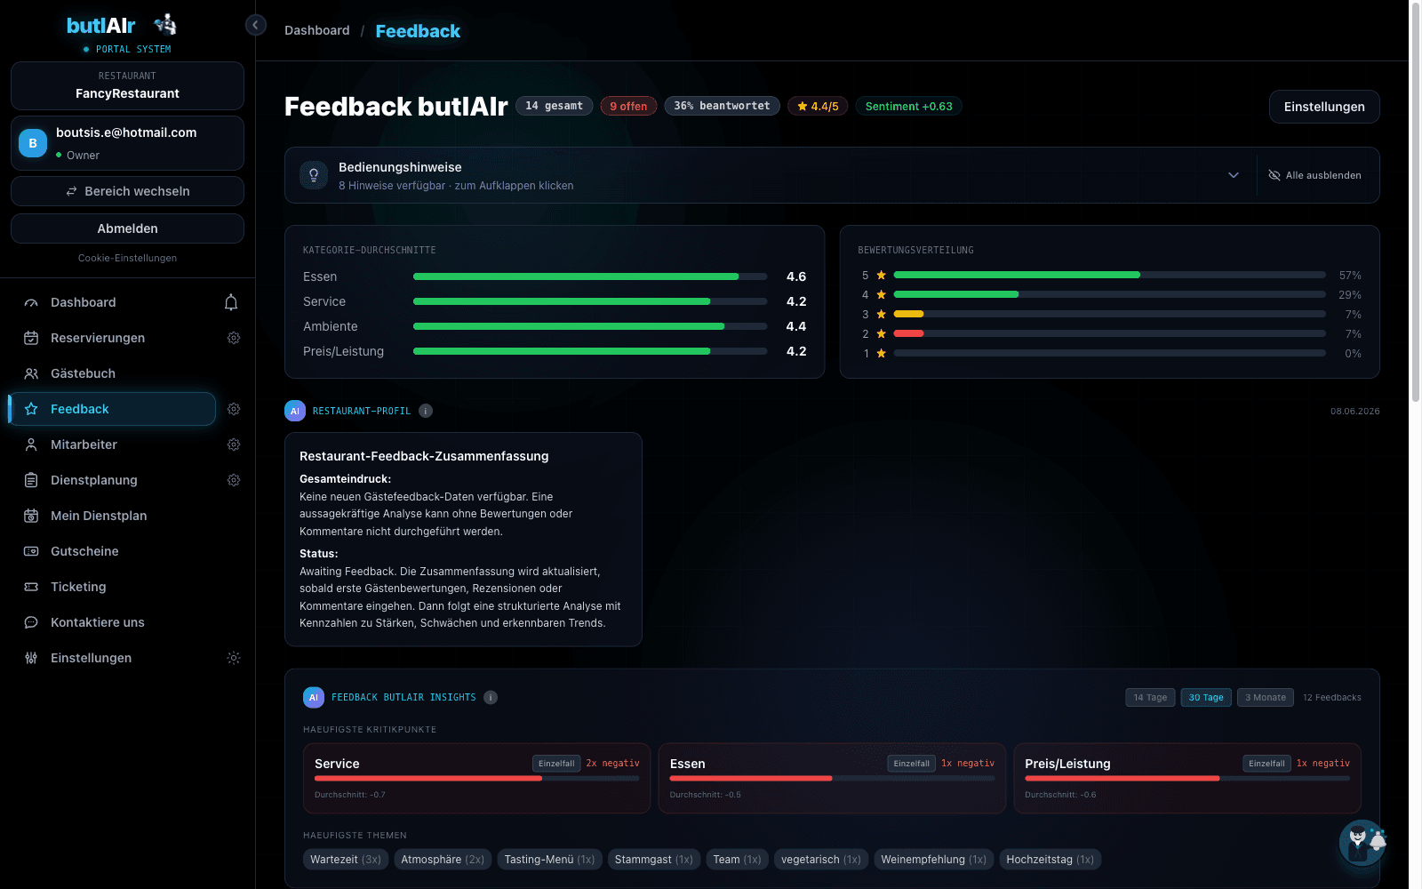Open the Dashboard notification bell
This screenshot has height=889, width=1422.
point(231,302)
